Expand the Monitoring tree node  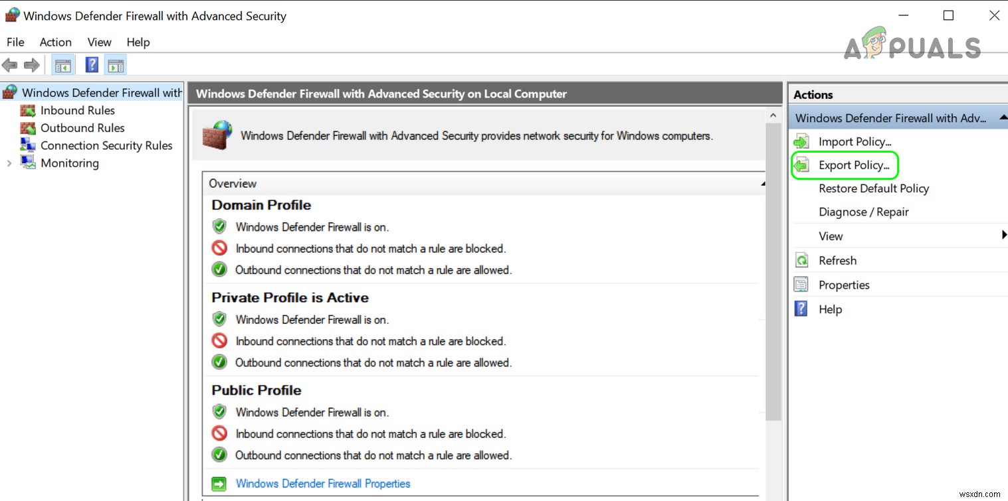pos(9,163)
